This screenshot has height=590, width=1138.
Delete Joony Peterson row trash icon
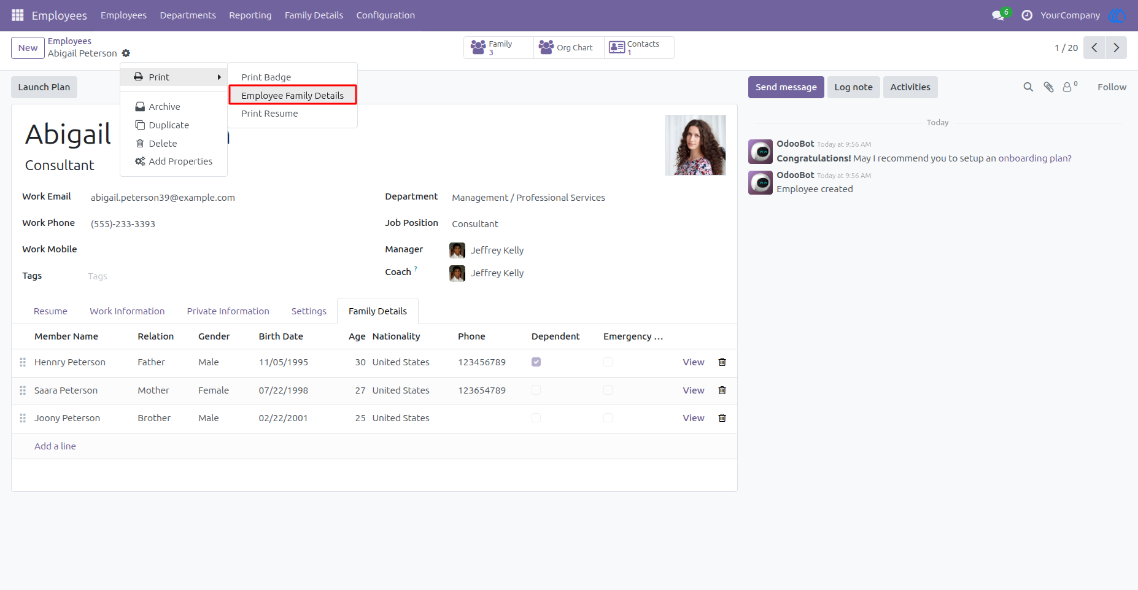click(x=722, y=418)
